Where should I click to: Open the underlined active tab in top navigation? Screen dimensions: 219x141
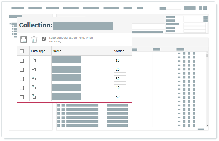91,8
